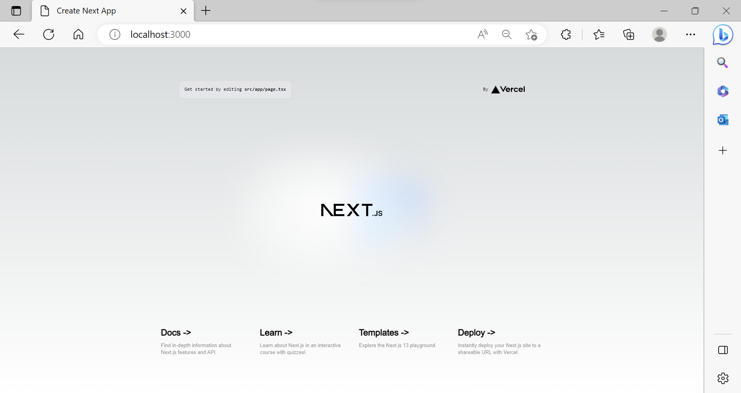Open the sidebar Search tool

[723, 63]
